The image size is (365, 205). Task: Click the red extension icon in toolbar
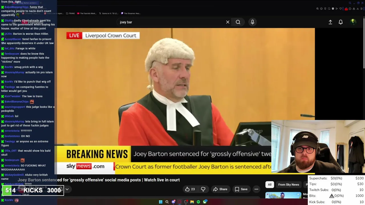(346, 9)
